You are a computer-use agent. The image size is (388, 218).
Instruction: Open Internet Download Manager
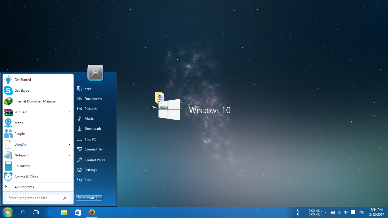point(38,101)
